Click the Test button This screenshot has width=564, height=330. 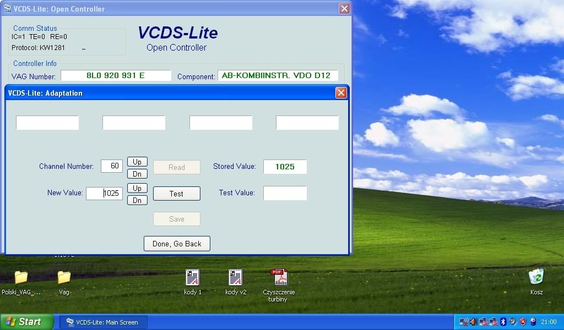pyautogui.click(x=177, y=194)
